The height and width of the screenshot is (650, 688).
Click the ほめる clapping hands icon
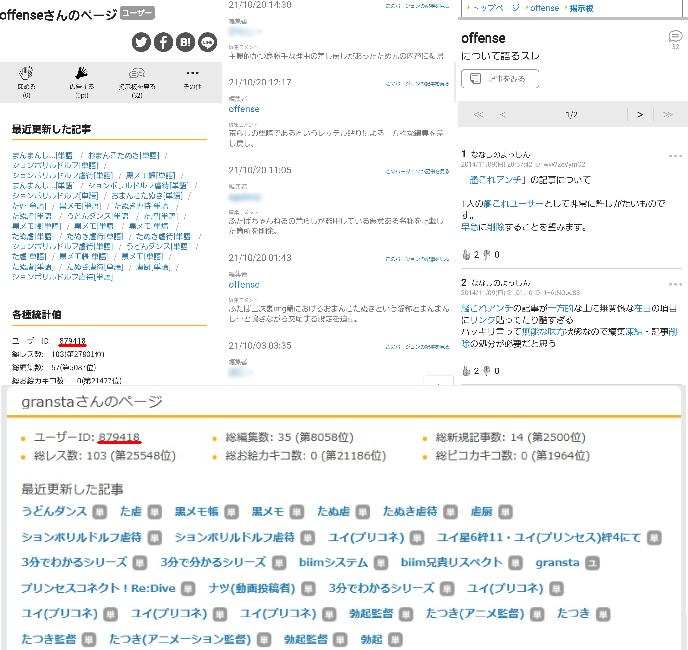click(26, 73)
